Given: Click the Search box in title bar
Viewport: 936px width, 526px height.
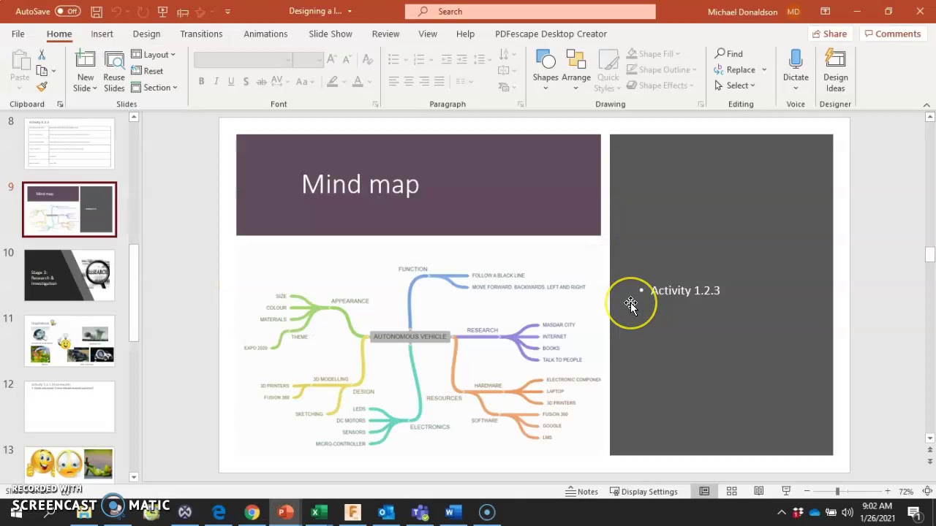Looking at the screenshot, I should (x=530, y=12).
